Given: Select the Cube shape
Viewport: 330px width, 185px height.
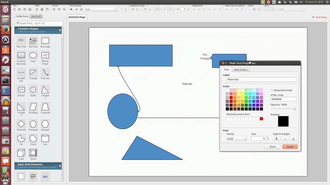Looking at the screenshot, I should tap(21, 154).
